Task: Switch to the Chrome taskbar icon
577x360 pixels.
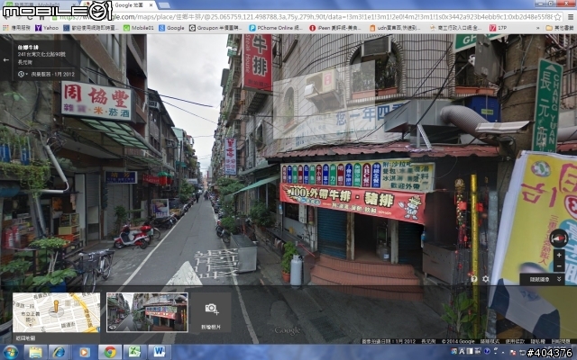Action: 109,352
